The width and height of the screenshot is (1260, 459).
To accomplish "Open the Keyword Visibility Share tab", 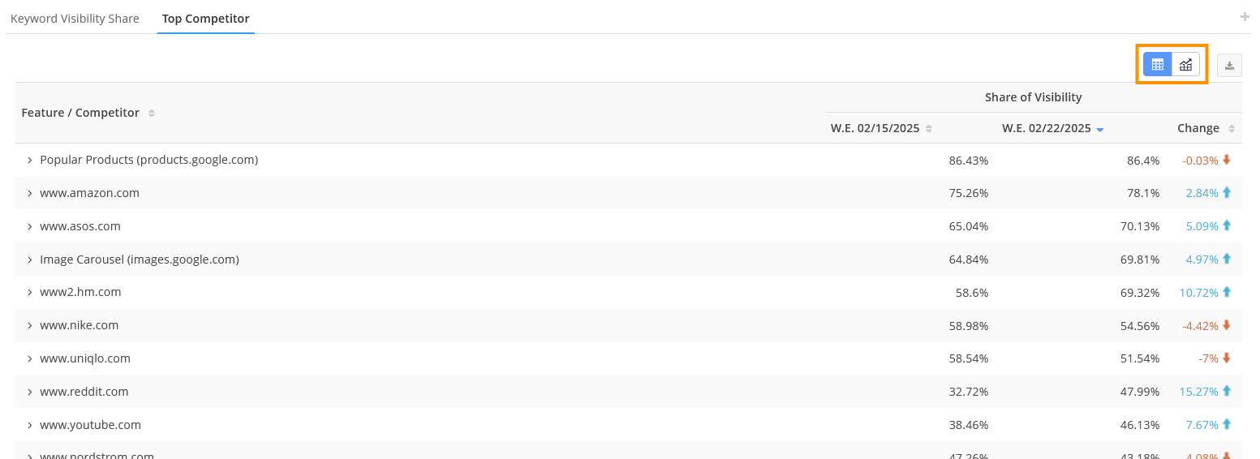I will 75,18.
